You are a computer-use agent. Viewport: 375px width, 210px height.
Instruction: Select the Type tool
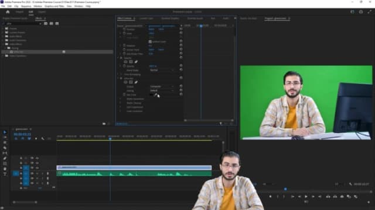click(5, 174)
